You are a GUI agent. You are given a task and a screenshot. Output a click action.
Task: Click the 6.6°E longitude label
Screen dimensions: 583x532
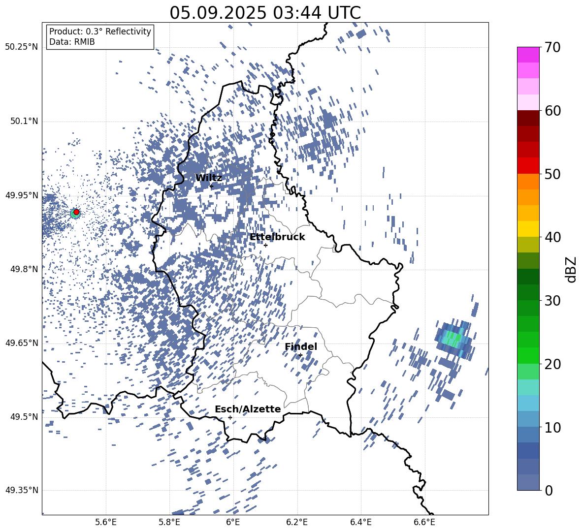[x=424, y=522]
